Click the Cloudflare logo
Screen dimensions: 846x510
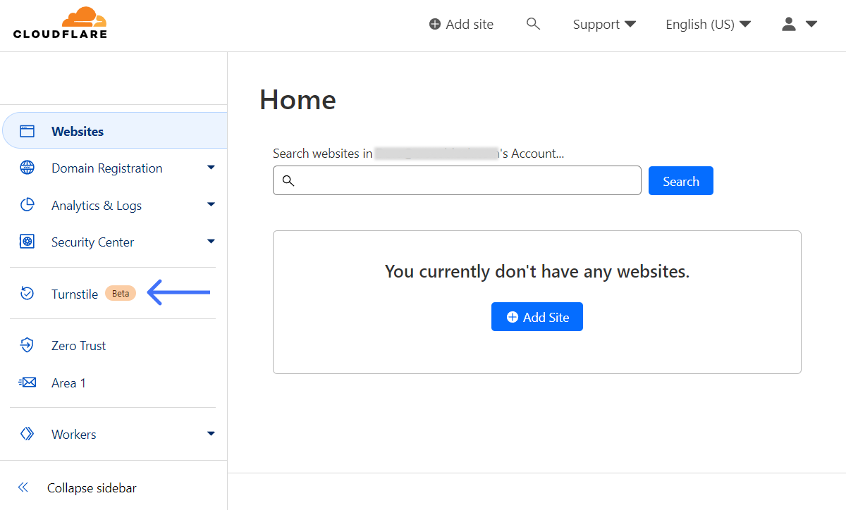click(60, 23)
